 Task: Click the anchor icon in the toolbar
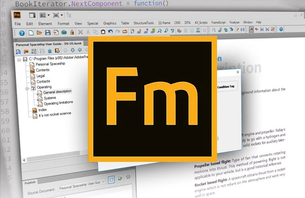179,30
